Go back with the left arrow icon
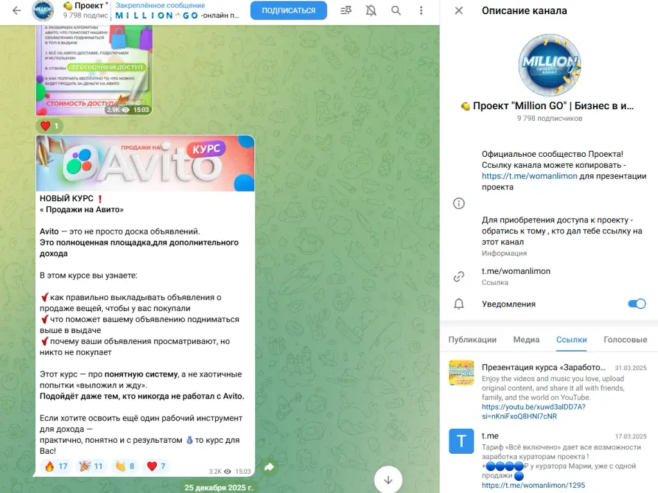658x493 pixels. point(17,10)
